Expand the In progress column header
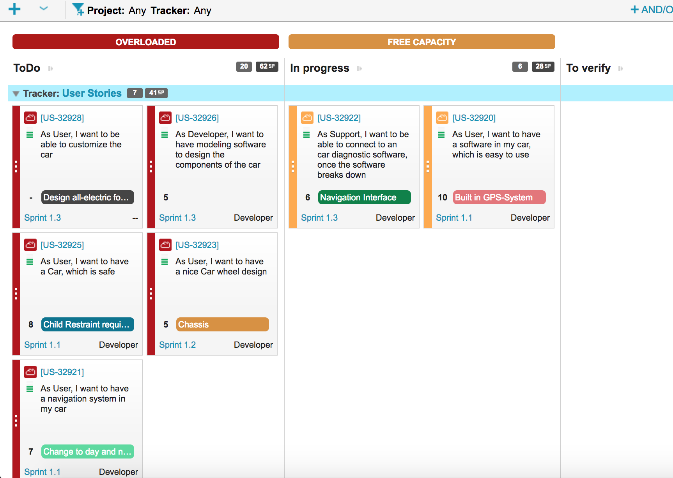673x478 pixels. point(360,68)
